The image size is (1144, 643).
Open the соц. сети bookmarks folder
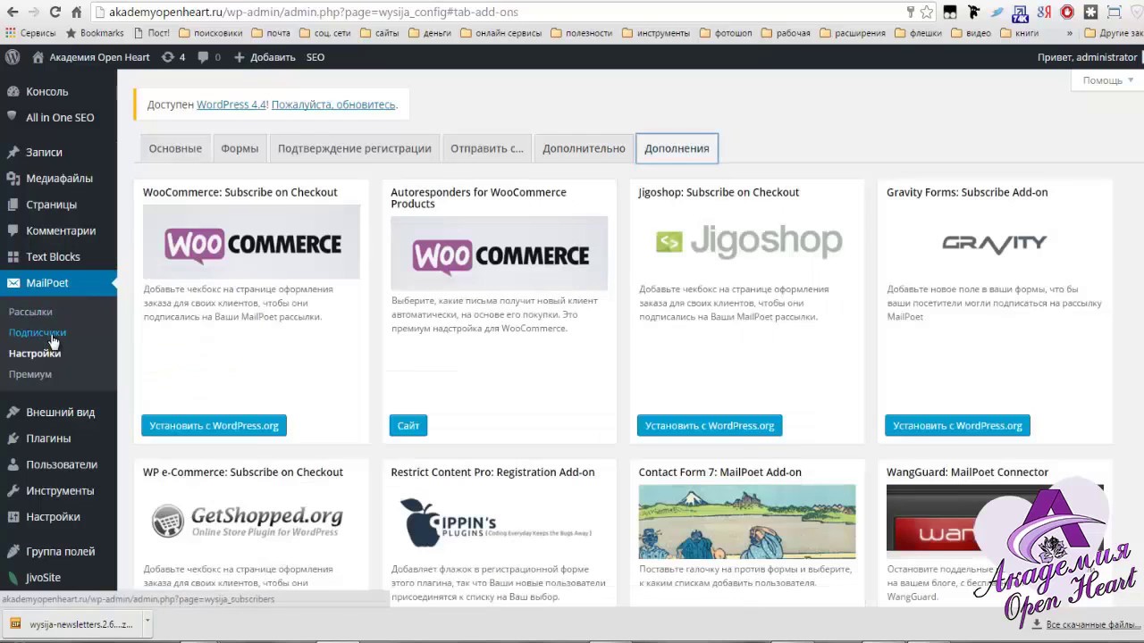click(x=325, y=33)
